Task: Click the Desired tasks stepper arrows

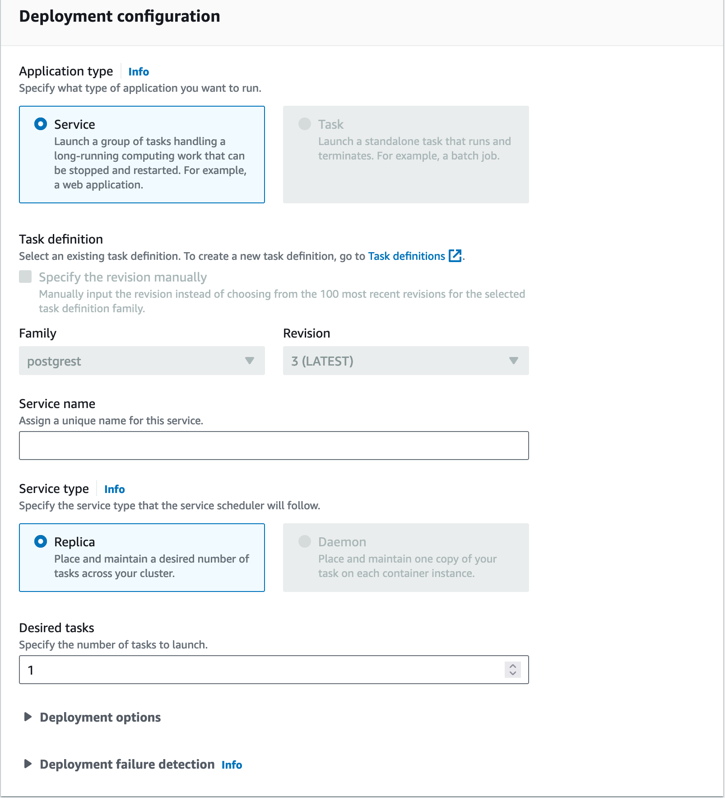Action: coord(512,670)
